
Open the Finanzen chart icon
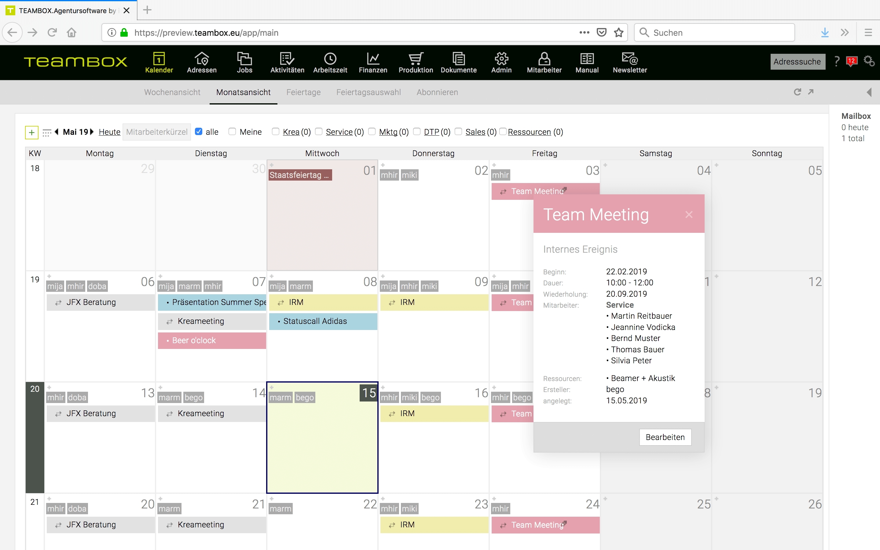coord(373,59)
